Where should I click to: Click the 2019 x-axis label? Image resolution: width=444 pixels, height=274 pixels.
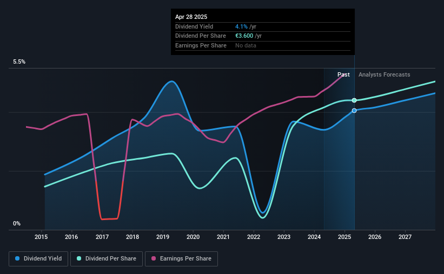click(x=163, y=237)
